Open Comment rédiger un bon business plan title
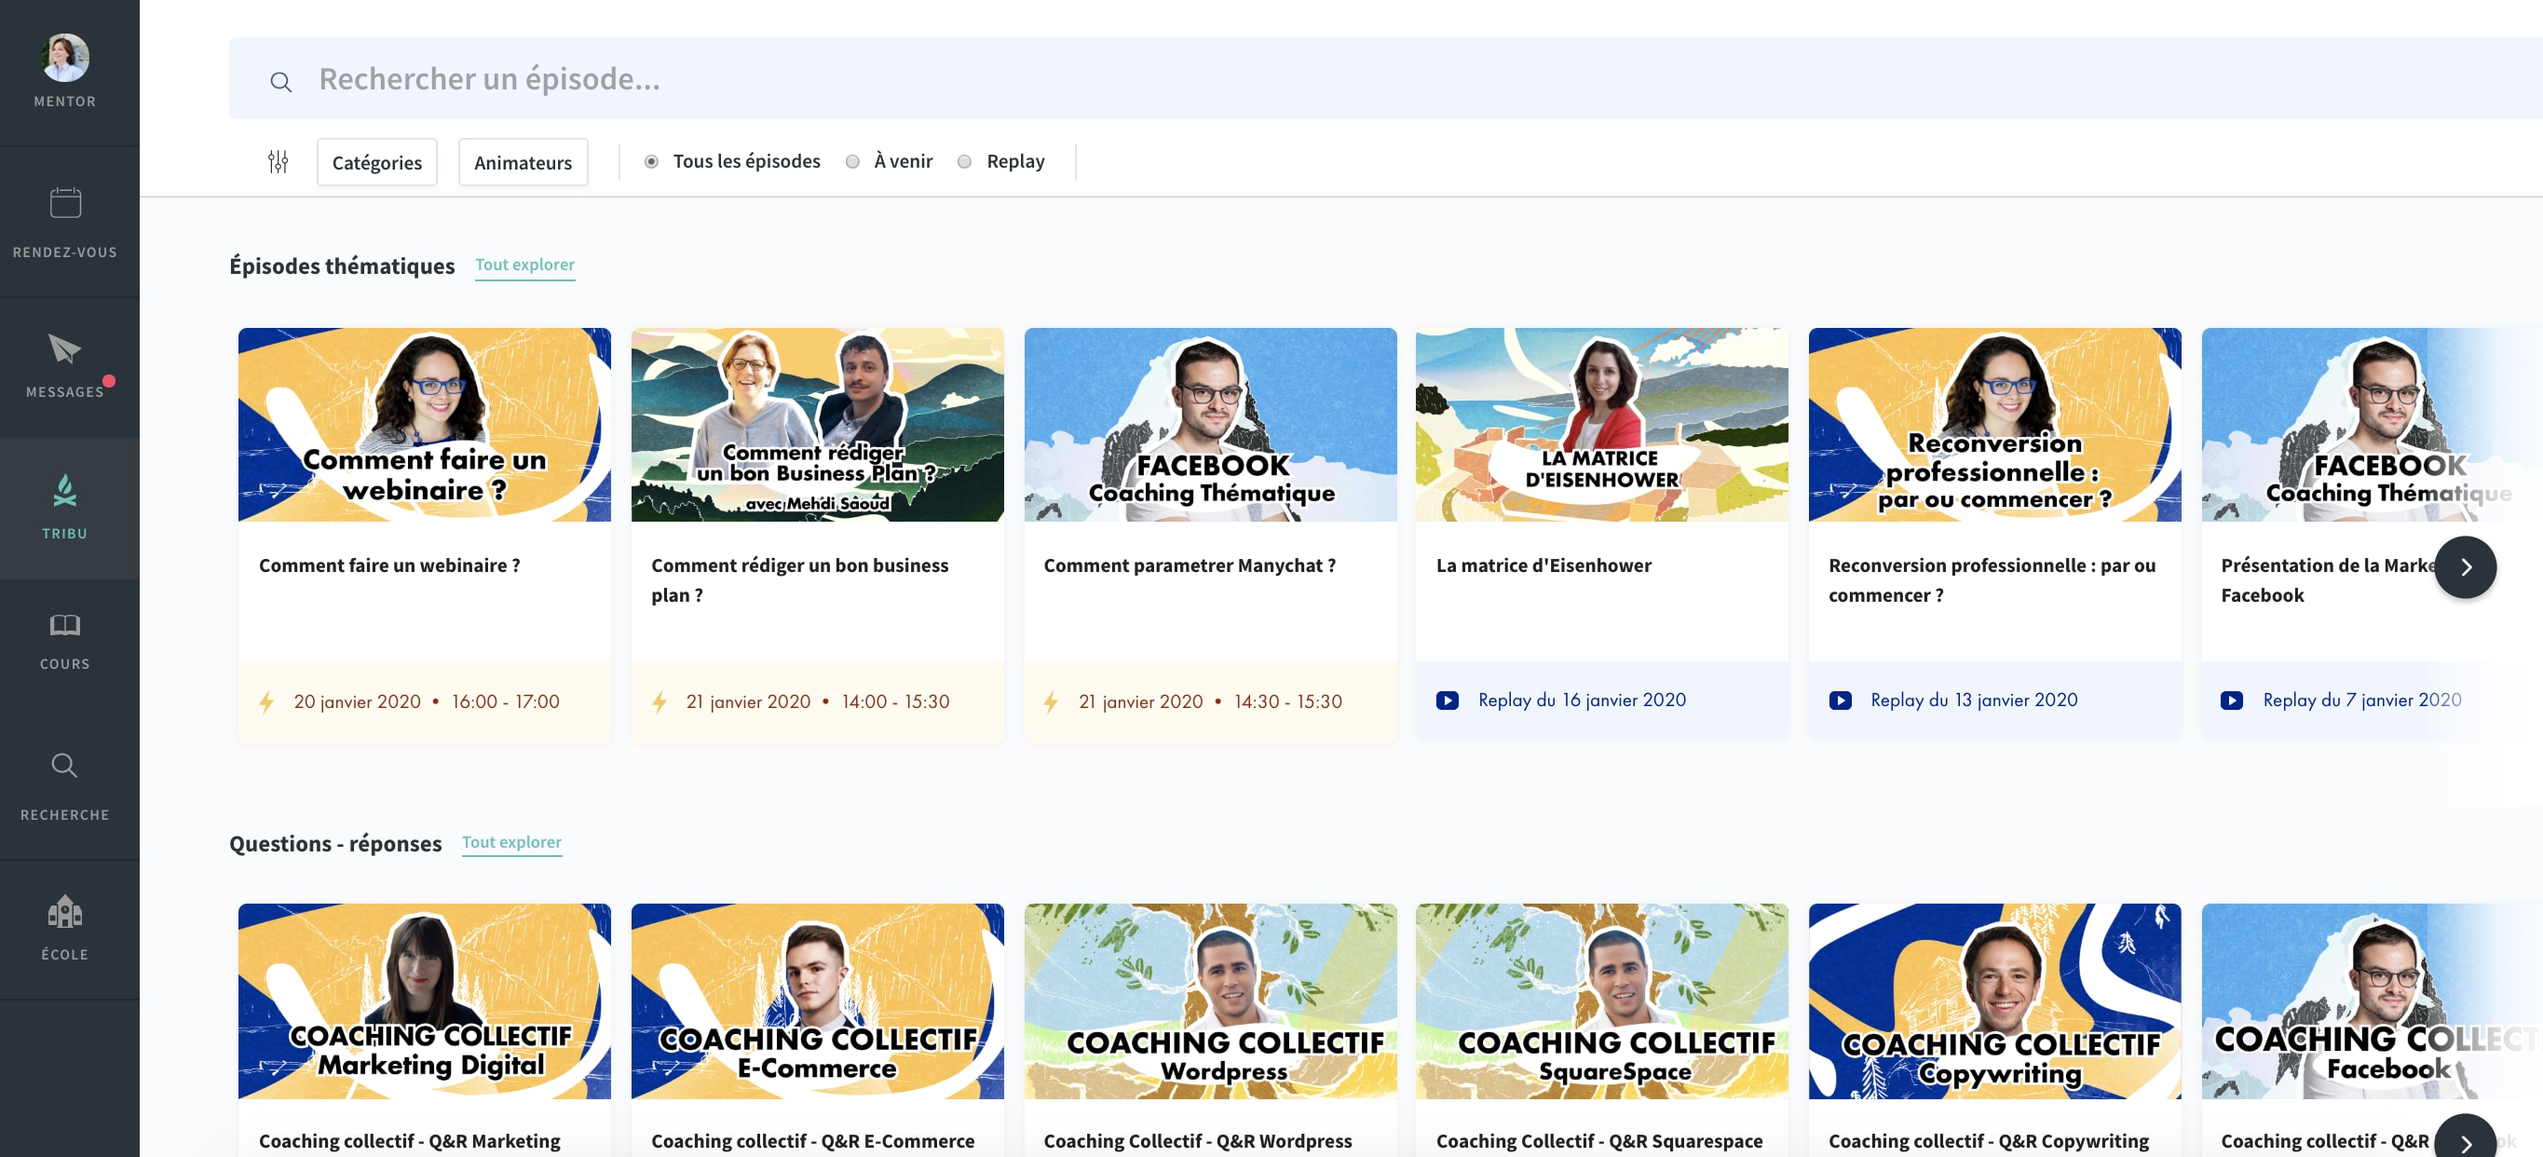The height and width of the screenshot is (1157, 2543). (799, 580)
